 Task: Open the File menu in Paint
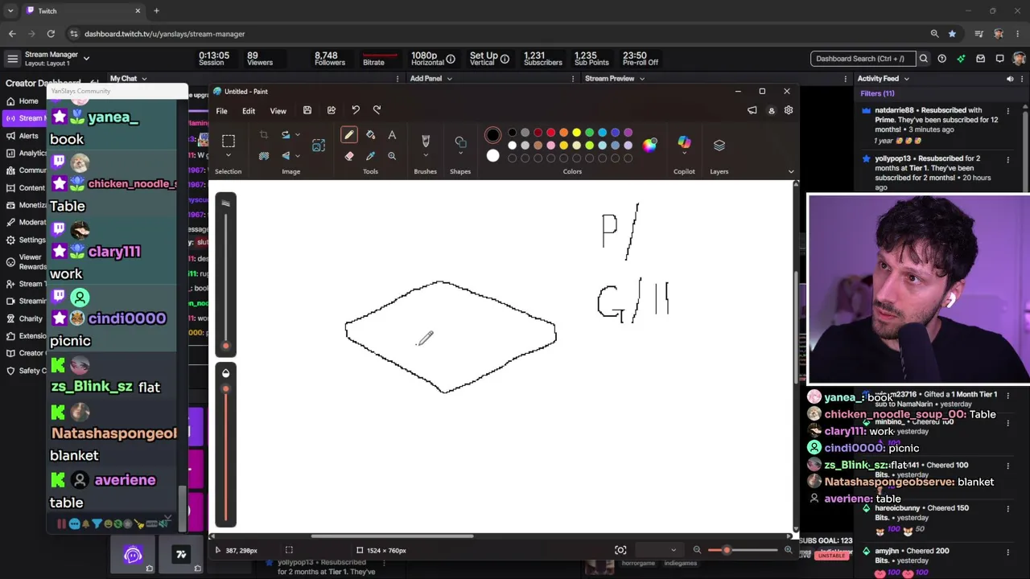[x=221, y=111]
